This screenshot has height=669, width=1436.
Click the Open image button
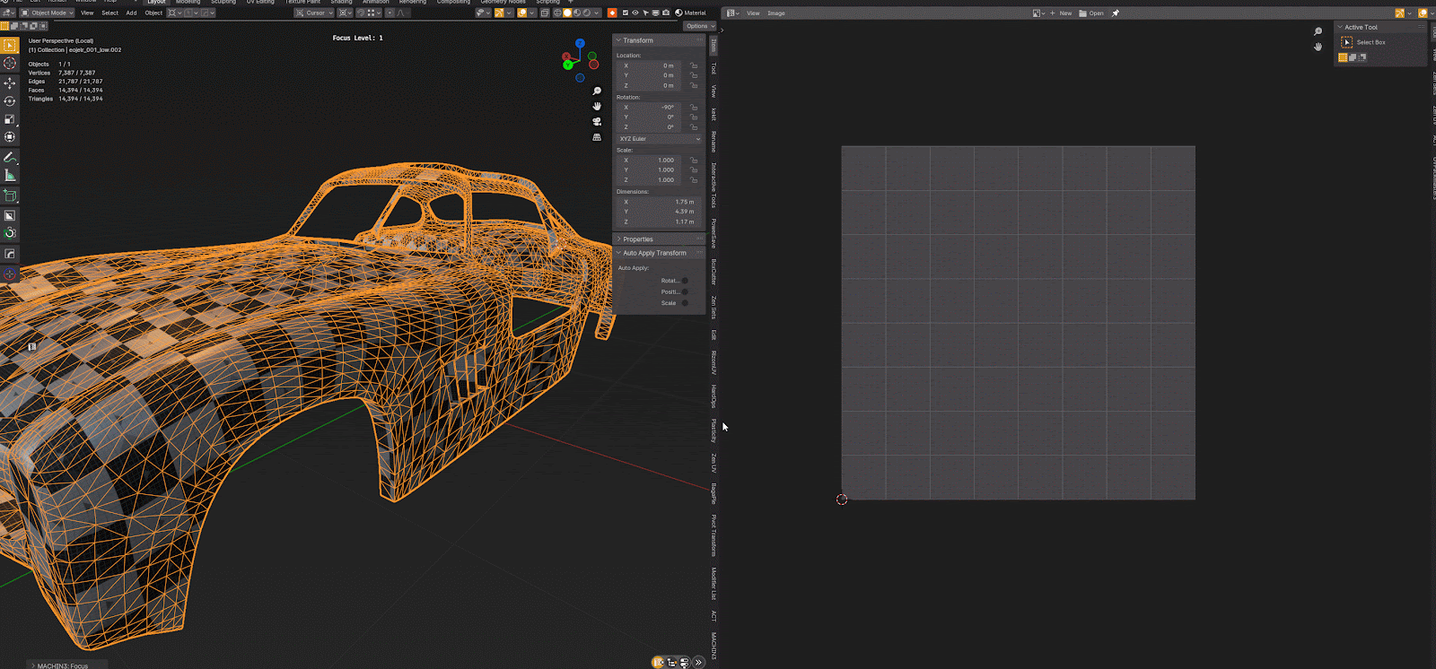coord(1091,13)
